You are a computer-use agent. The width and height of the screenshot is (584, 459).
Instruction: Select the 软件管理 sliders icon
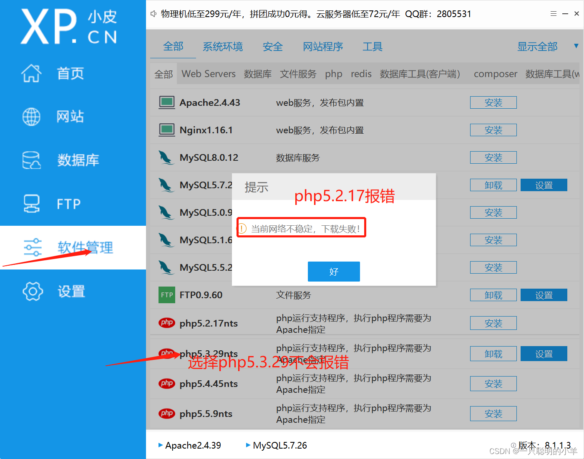pyautogui.click(x=33, y=247)
